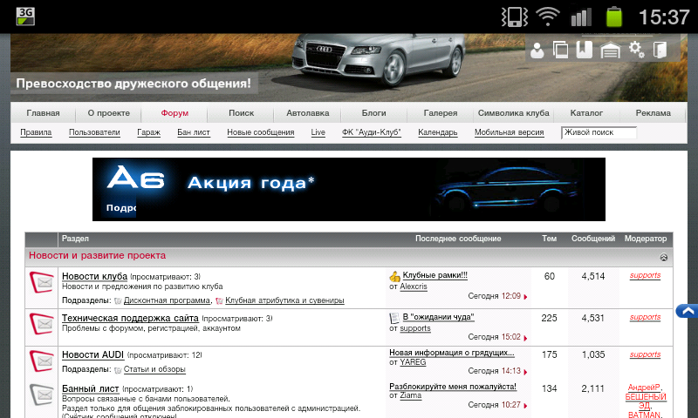The width and height of the screenshot is (698, 418).
Task: Open the Автолавка menu tab
Action: [308, 113]
